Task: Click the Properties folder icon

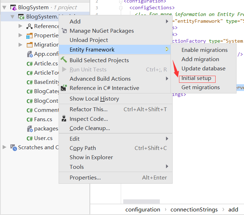Action: click(29, 36)
